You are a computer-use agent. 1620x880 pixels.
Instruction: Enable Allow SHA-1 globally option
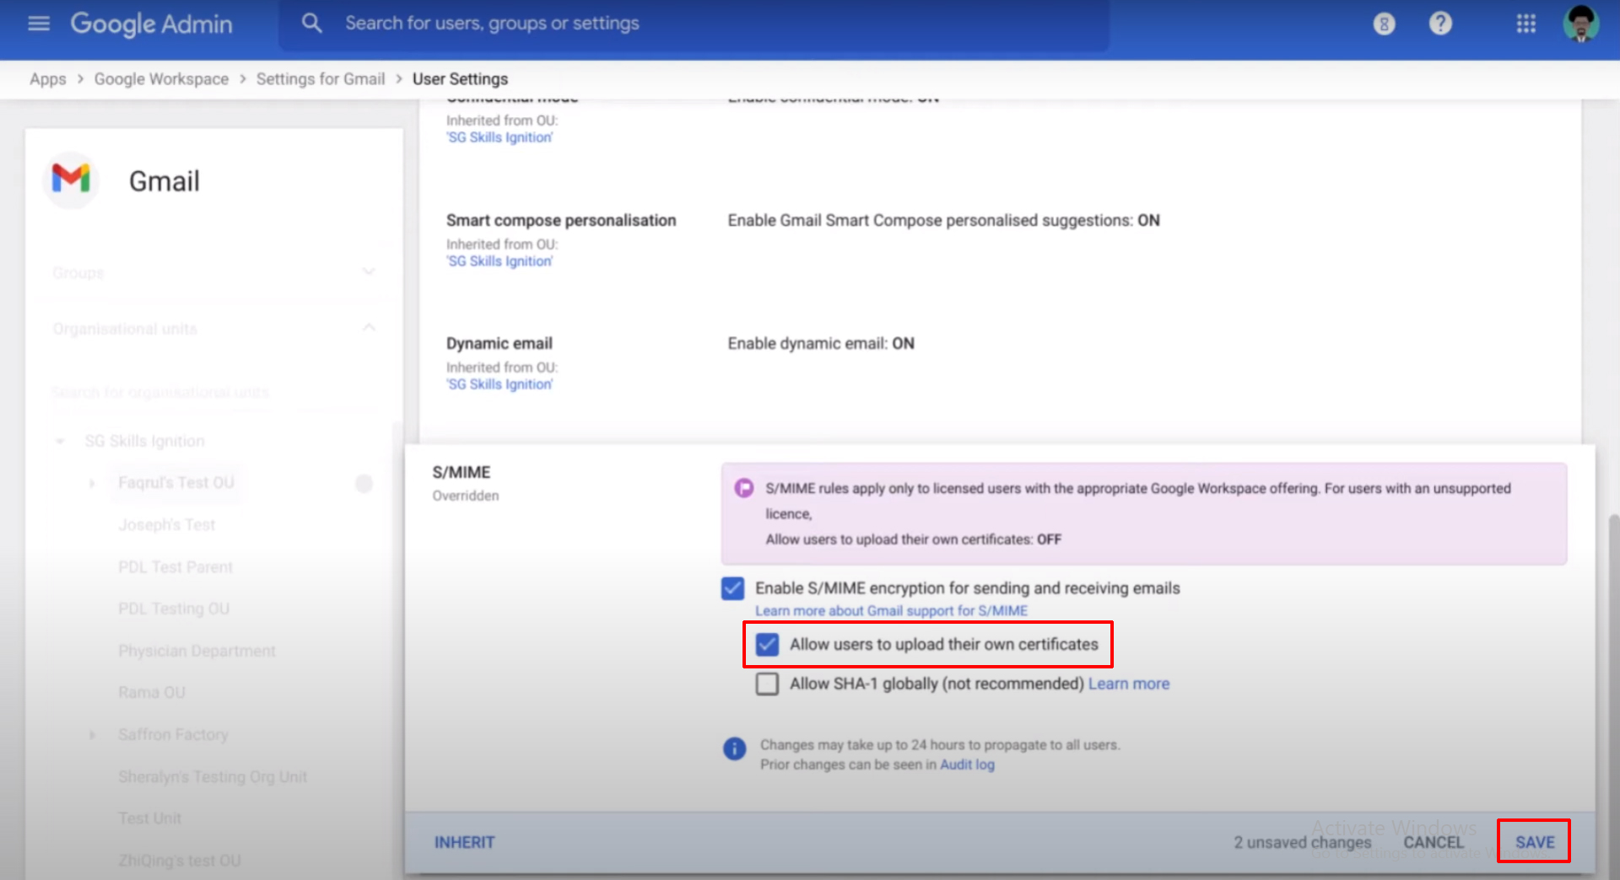tap(767, 684)
